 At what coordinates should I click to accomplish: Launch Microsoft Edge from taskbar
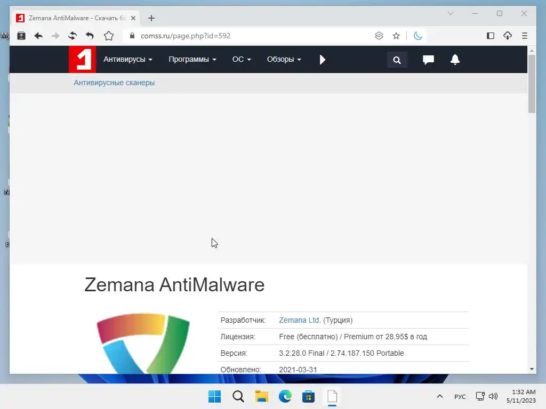tap(285, 396)
